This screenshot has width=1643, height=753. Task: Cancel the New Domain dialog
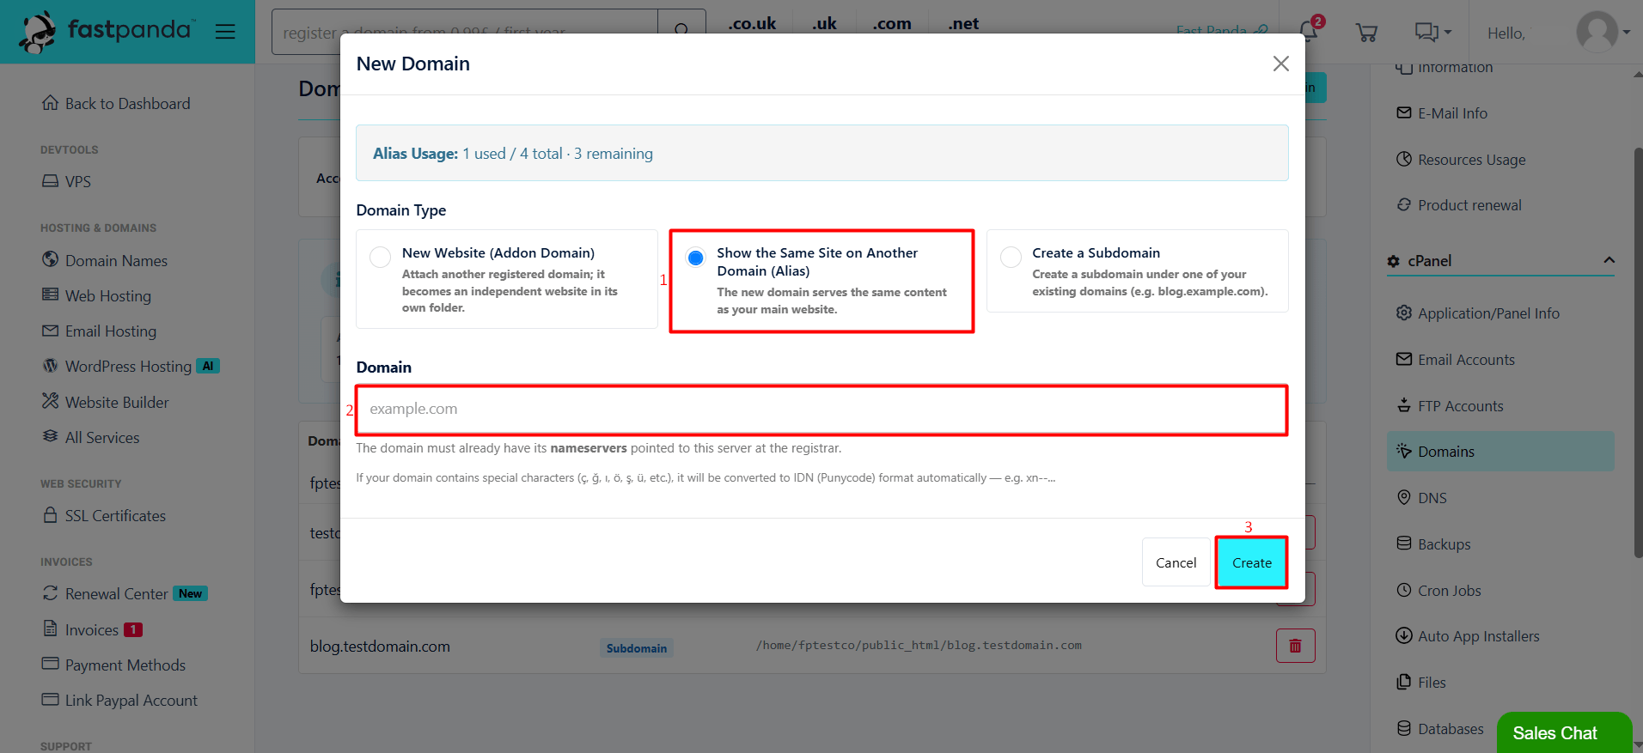pyautogui.click(x=1176, y=562)
